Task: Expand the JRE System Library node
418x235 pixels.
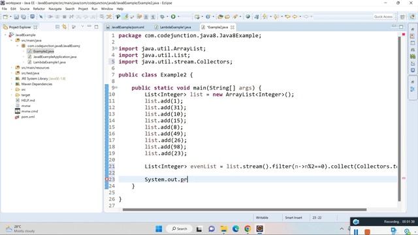Action: point(12,78)
